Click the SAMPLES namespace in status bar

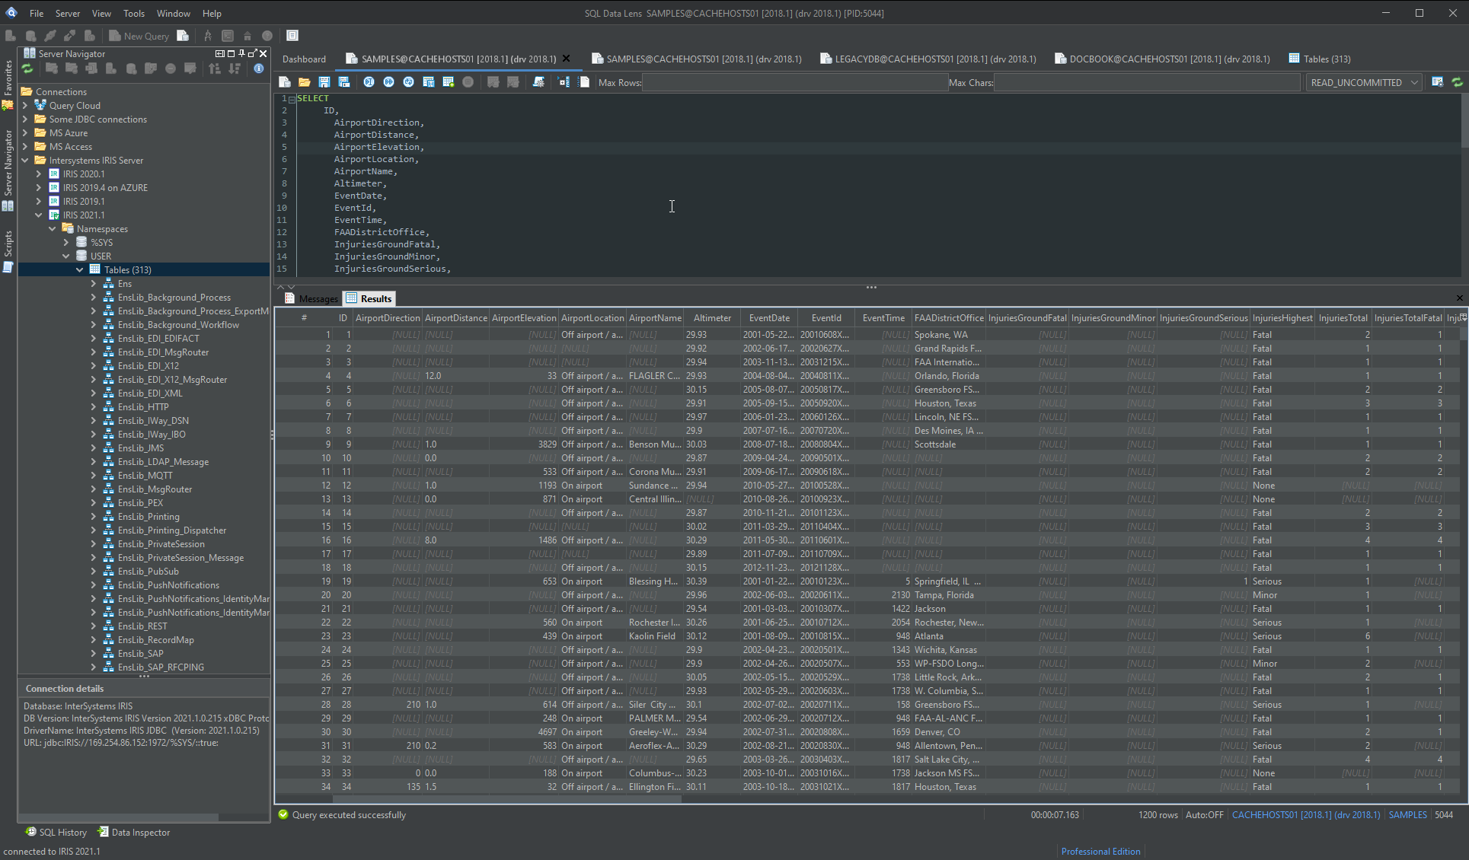(x=1407, y=814)
